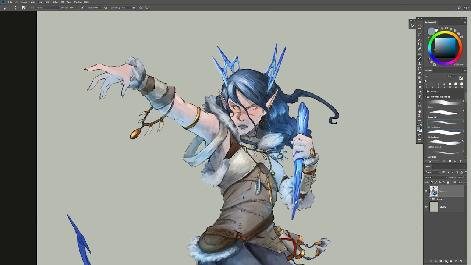Click the brush size input field

tap(452, 76)
